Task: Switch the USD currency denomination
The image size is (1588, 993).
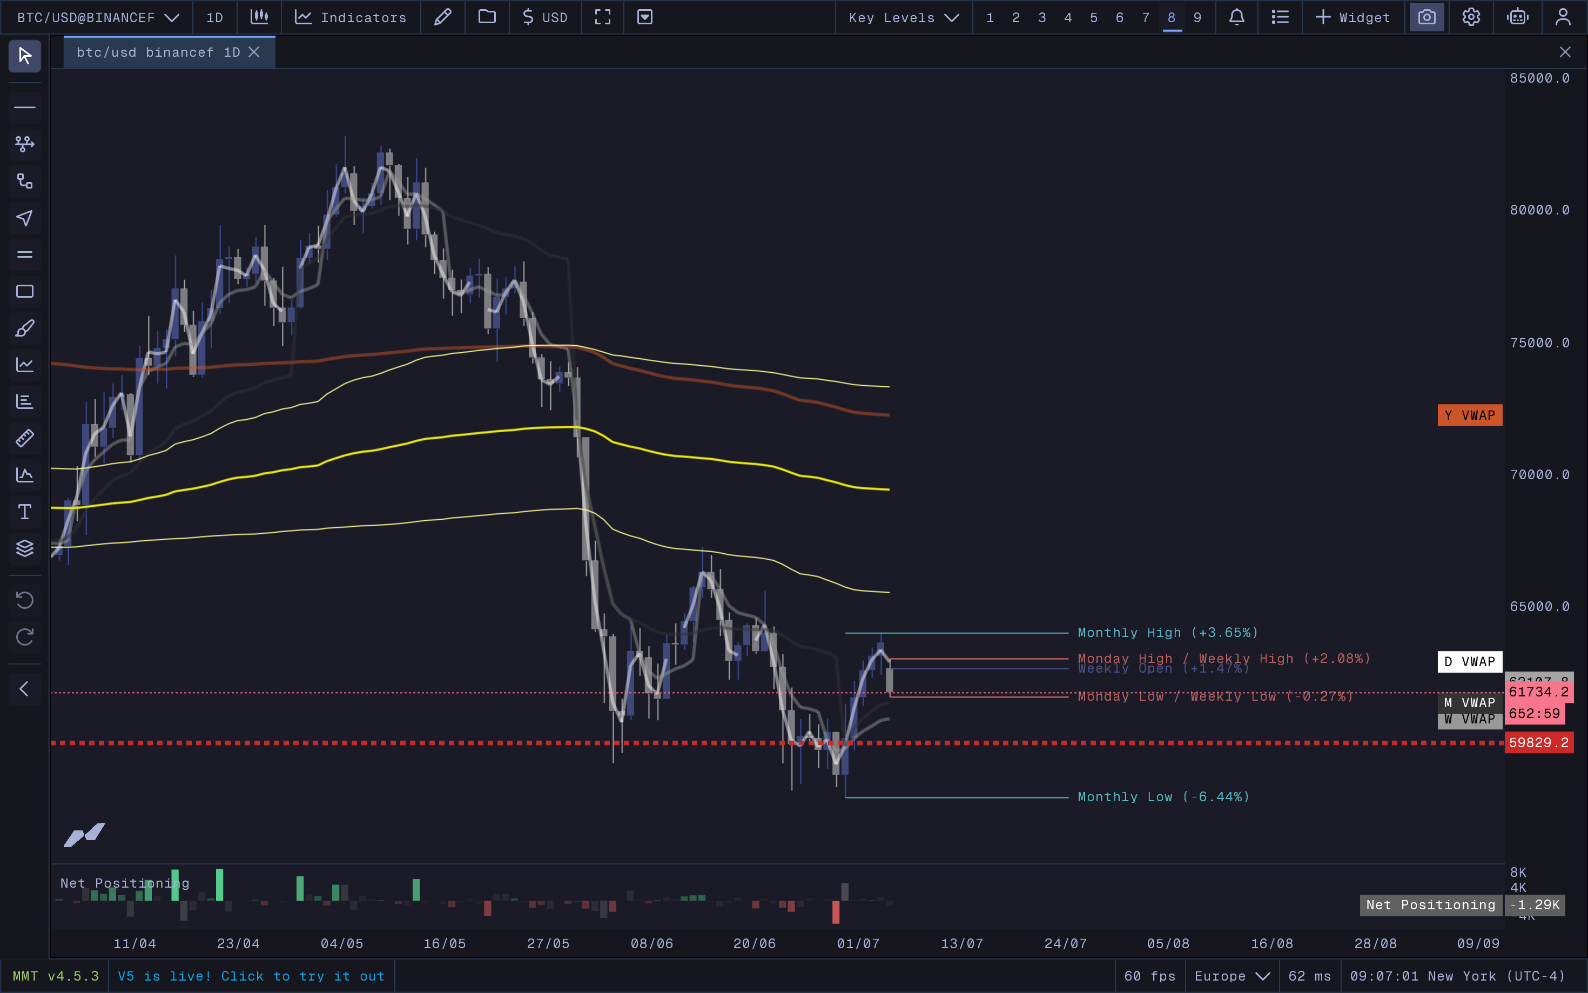Action: (x=545, y=17)
